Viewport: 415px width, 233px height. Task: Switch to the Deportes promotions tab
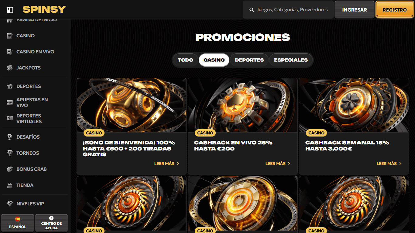(x=249, y=60)
